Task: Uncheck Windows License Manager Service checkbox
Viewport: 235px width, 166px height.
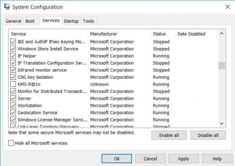Action: click(13, 120)
